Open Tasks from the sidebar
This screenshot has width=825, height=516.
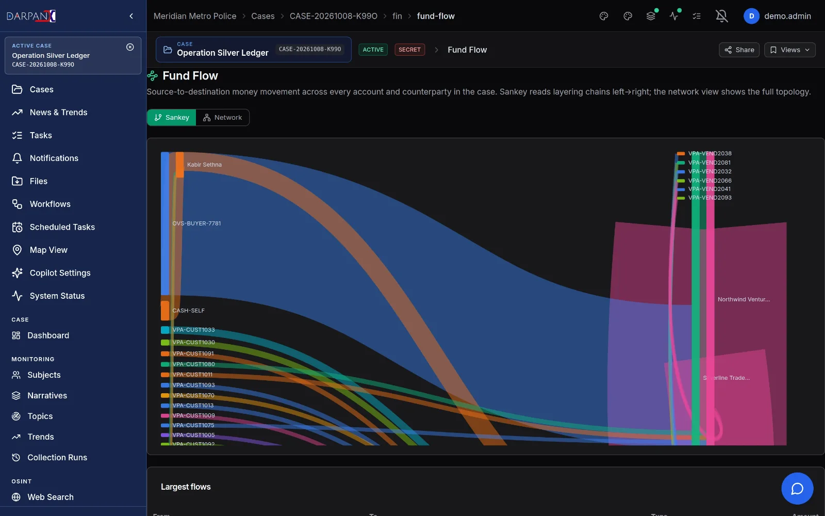pyautogui.click(x=73, y=135)
